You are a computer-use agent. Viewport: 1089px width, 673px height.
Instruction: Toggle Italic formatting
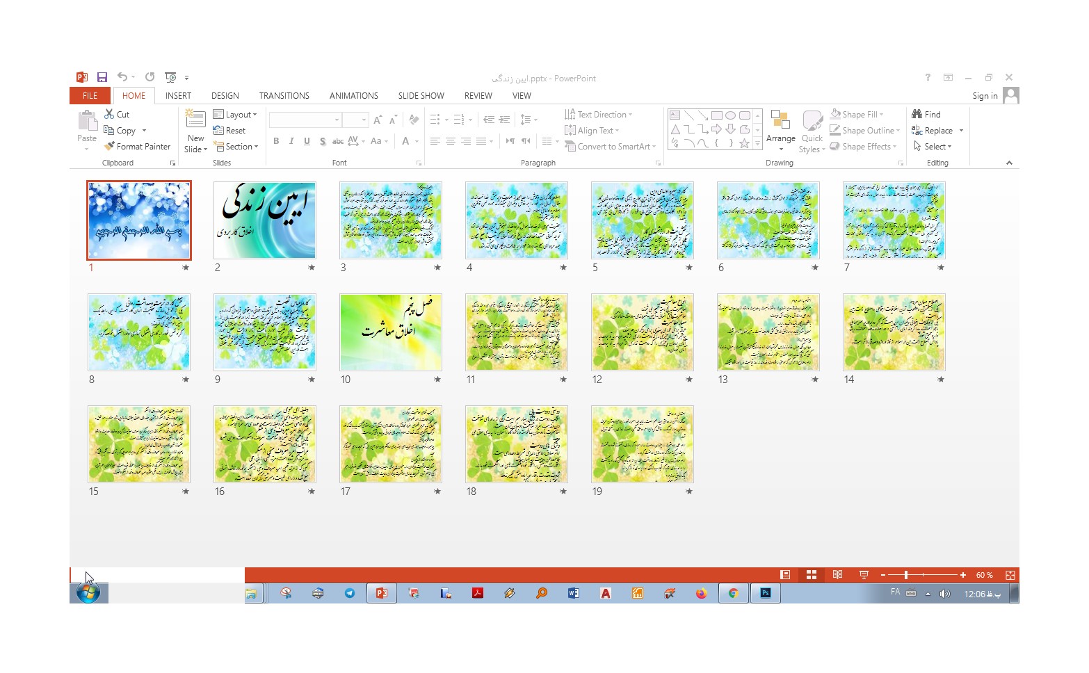[x=291, y=141]
